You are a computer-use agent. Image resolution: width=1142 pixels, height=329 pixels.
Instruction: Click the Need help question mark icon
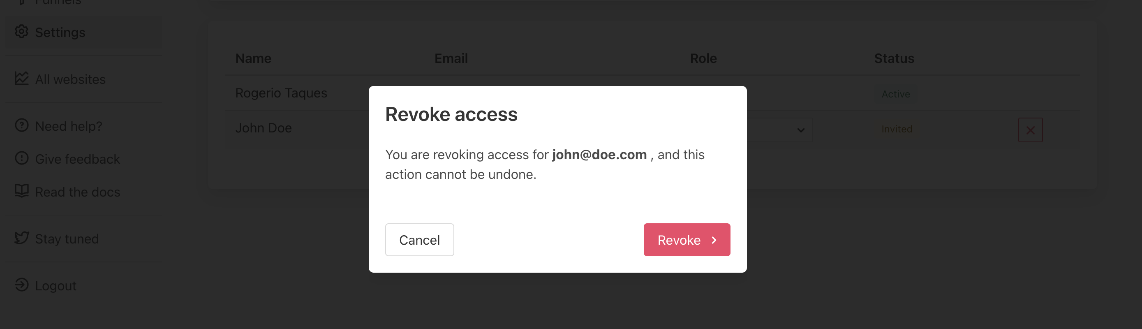click(x=21, y=125)
